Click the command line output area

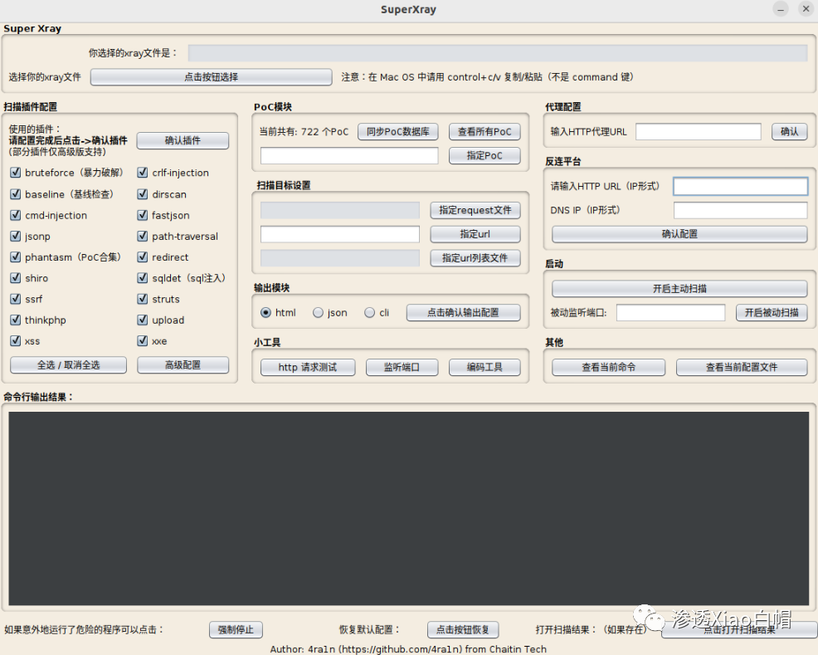point(408,508)
